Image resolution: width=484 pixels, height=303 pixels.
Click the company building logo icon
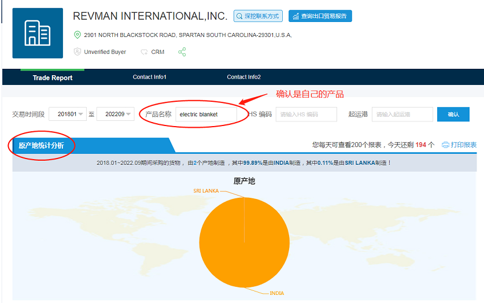pyautogui.click(x=38, y=33)
